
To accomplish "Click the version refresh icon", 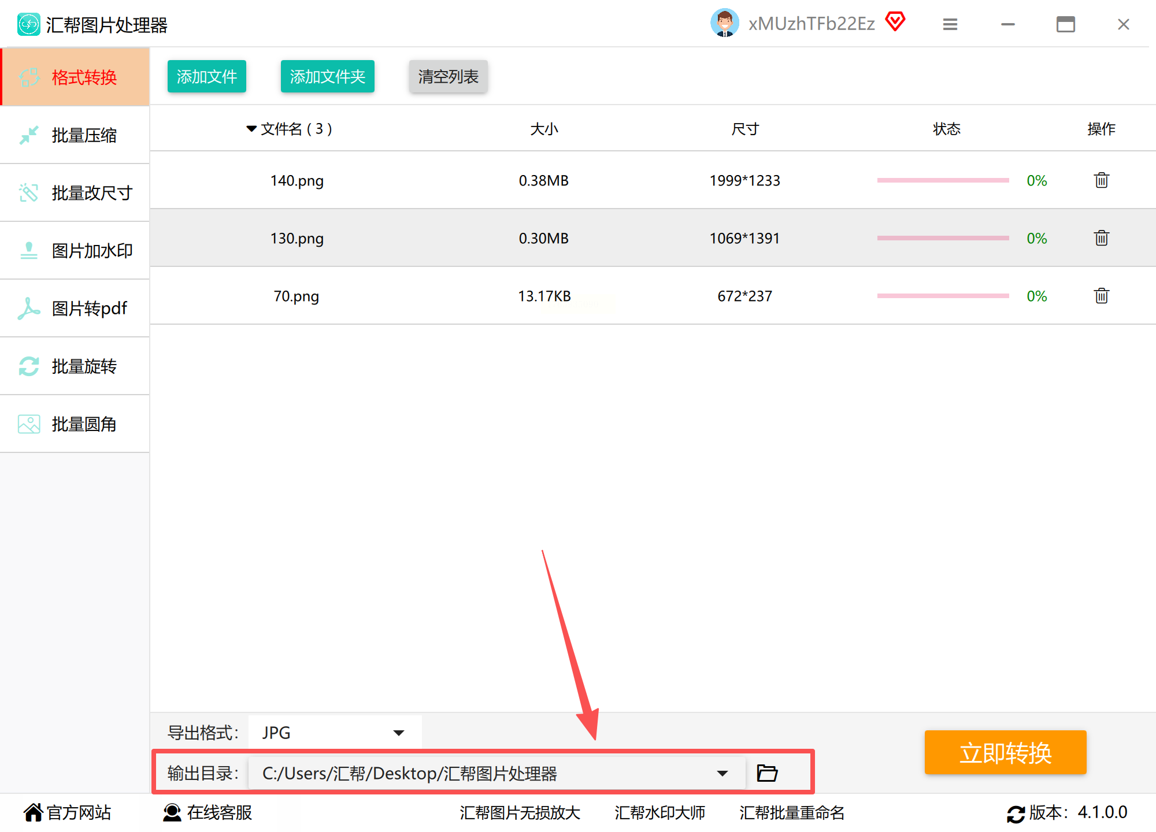I will pos(1016,814).
